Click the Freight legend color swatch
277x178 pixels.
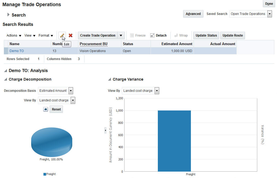pos(45,174)
